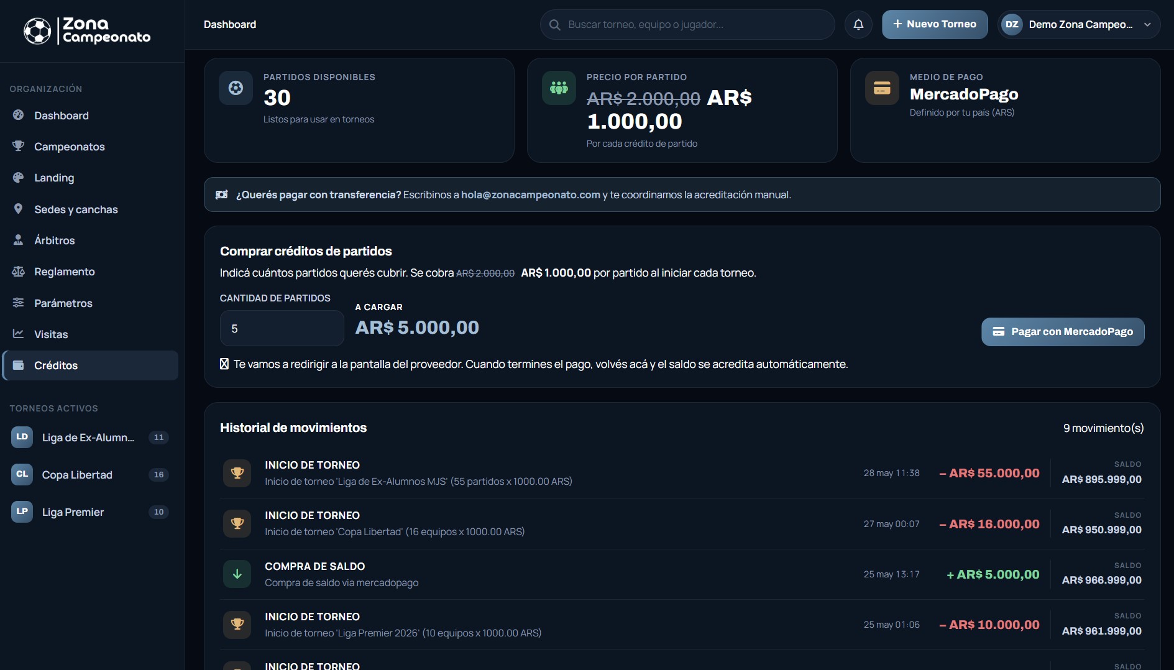1174x670 pixels.
Task: Click the LP tournament avatar badge
Action: pos(22,512)
